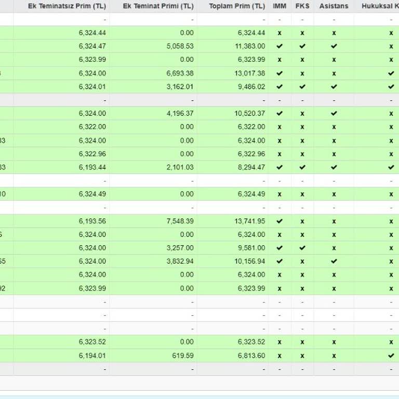Select the Hukuksal check mark in the 13,017.38 row
This screenshot has width=399, height=399.
coord(391,73)
